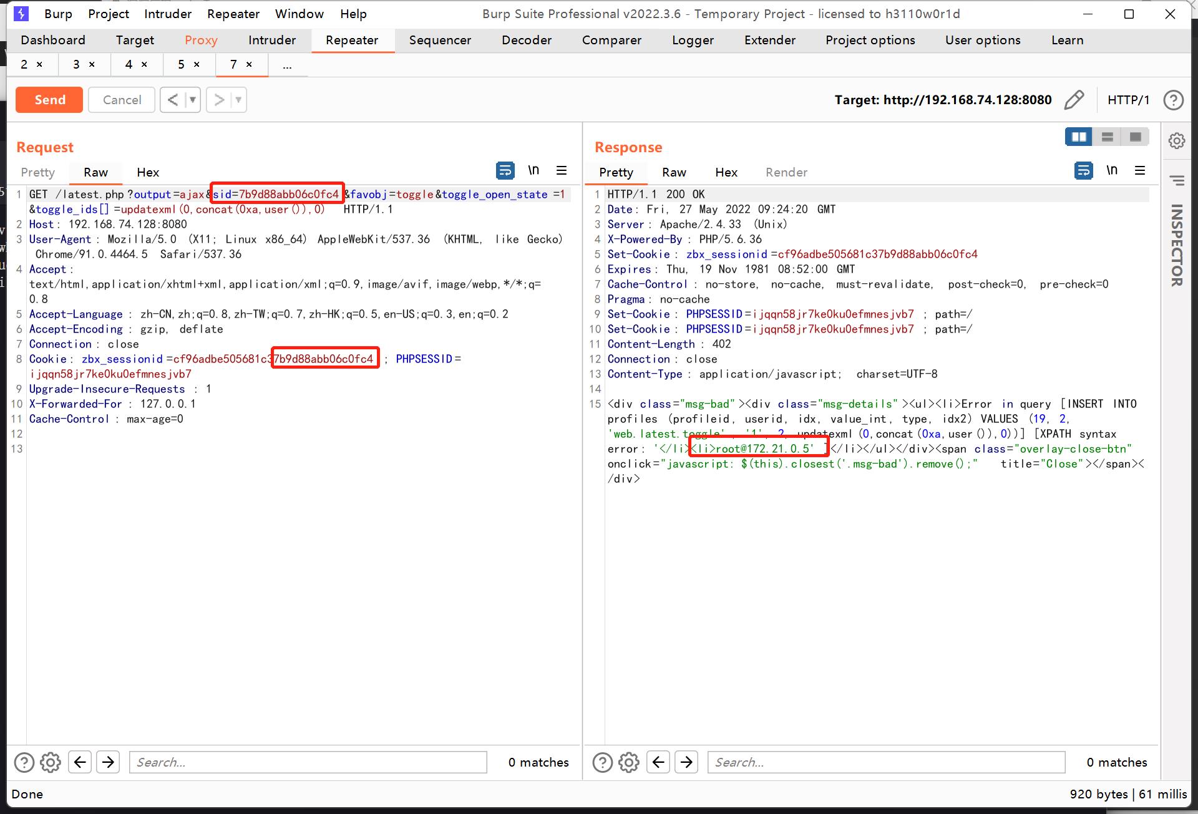The height and width of the screenshot is (814, 1198).
Task: Open the Learn tab
Action: coord(1067,40)
